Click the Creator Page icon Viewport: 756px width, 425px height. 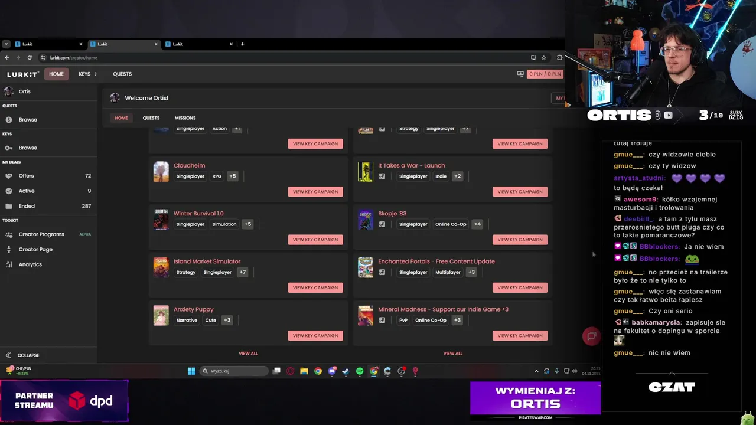coord(9,249)
